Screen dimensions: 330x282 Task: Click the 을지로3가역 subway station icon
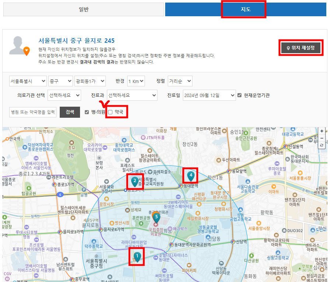point(60,232)
